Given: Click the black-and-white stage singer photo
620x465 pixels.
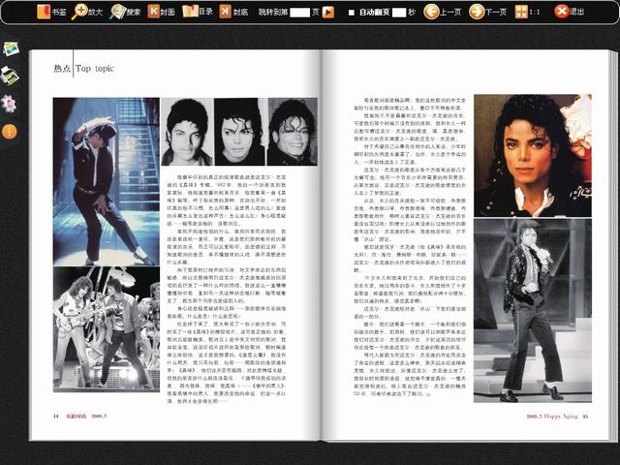Looking at the screenshot, I should pos(533,310).
